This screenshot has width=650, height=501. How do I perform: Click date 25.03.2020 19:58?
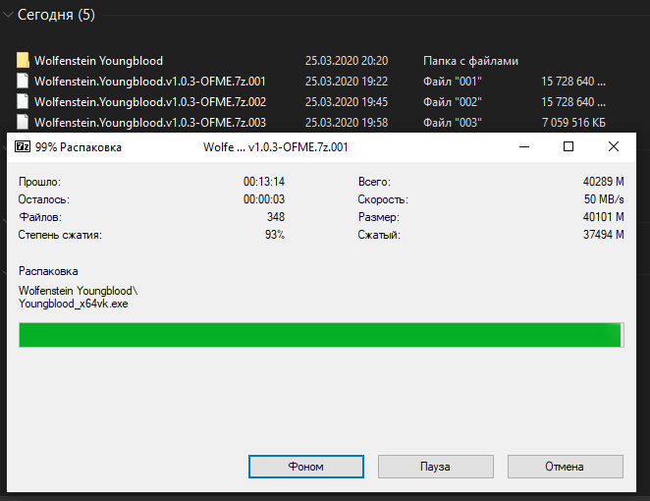(347, 123)
